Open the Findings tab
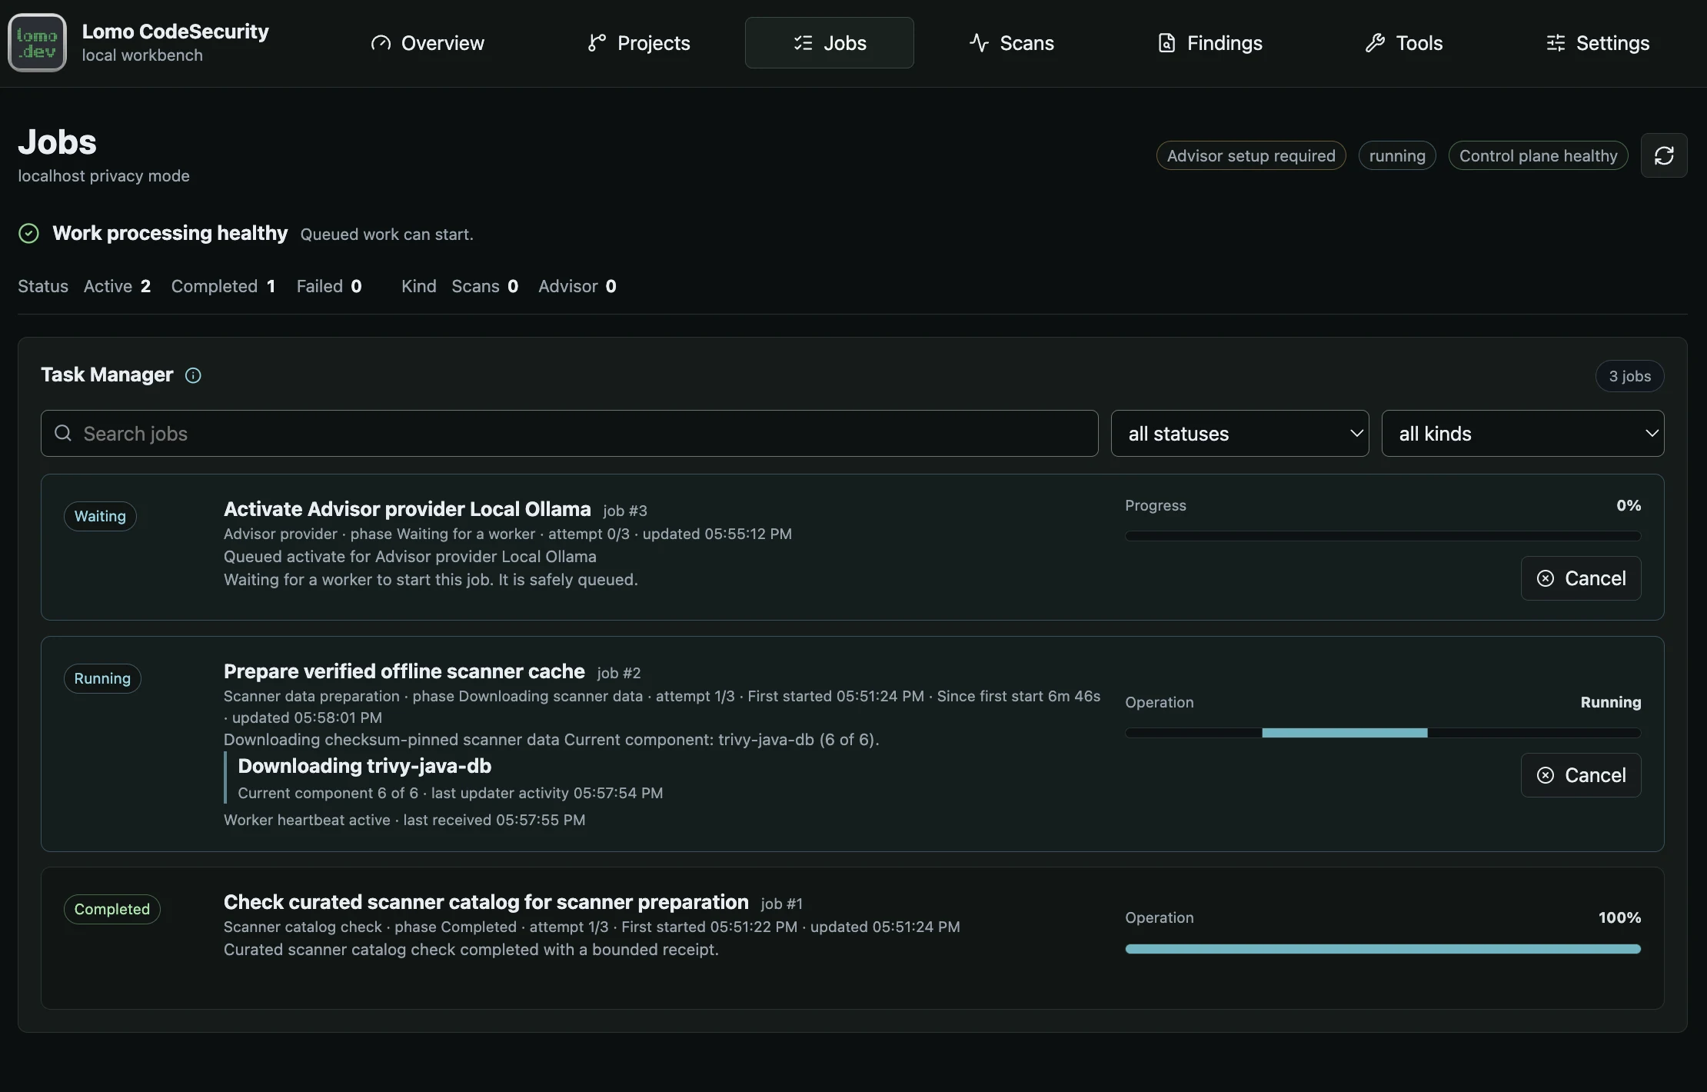This screenshot has width=1707, height=1092. tap(1210, 43)
